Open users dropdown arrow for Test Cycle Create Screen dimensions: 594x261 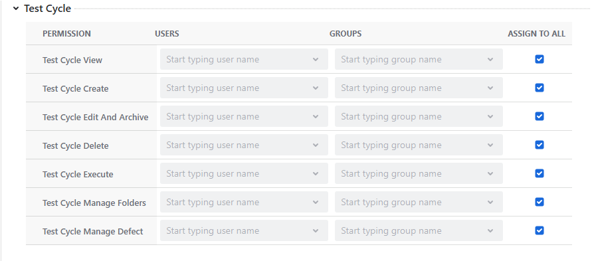click(316, 88)
